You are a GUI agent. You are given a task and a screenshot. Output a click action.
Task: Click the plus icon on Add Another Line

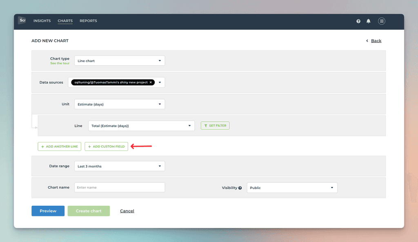click(42, 146)
